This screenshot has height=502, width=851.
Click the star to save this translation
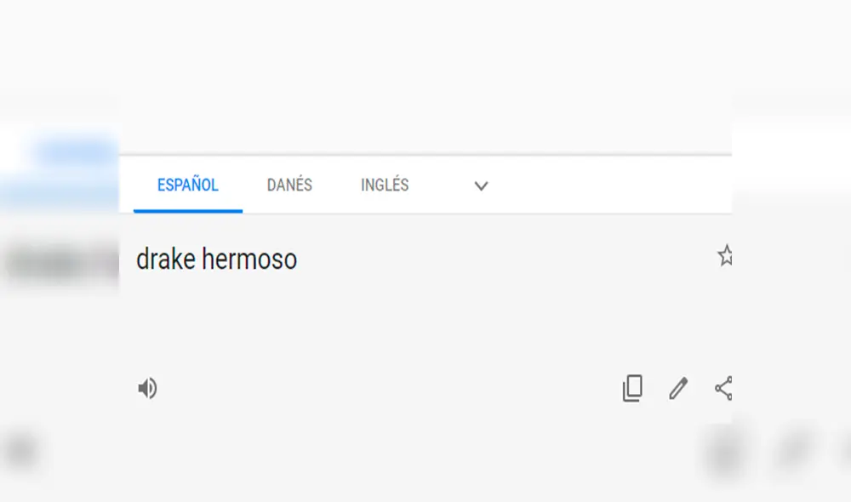tap(726, 256)
